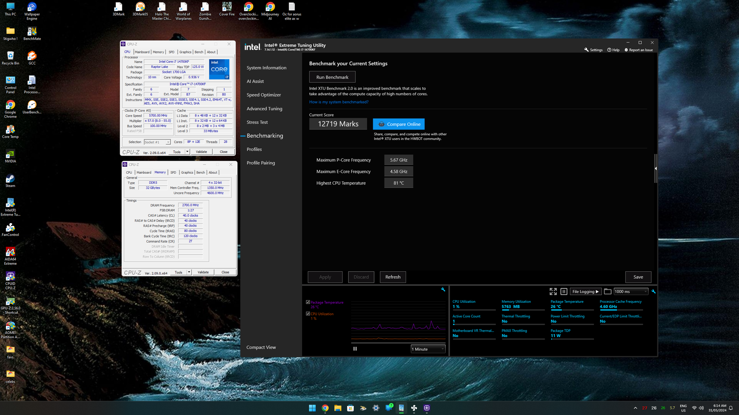Viewport: 739px width, 415px height.
Task: Show hidden system tray icons
Action: click(635, 408)
